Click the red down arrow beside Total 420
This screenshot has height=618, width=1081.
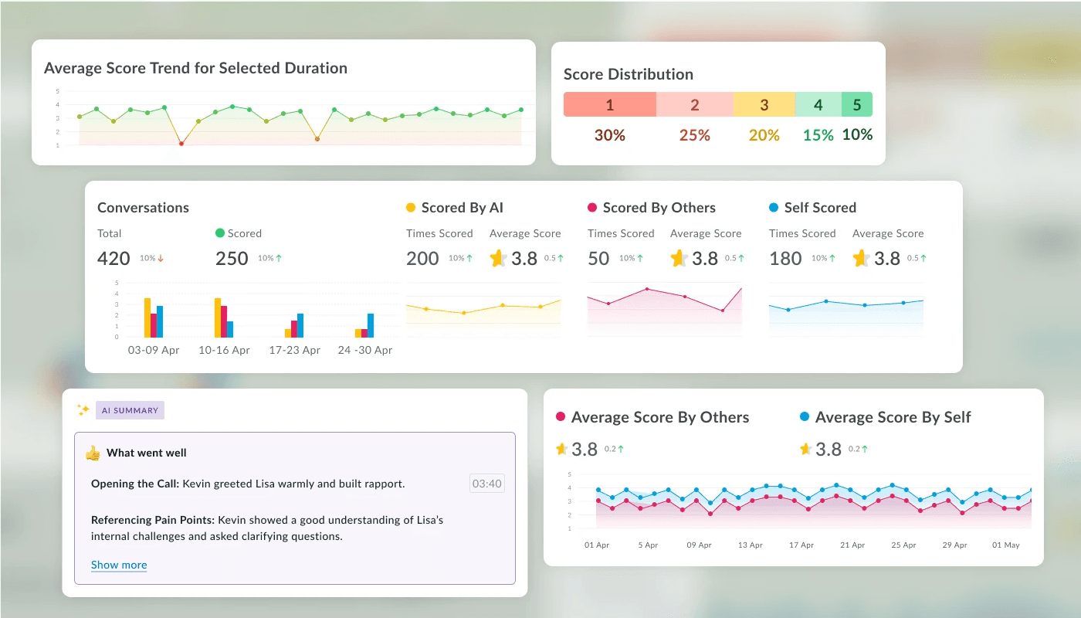tap(161, 258)
